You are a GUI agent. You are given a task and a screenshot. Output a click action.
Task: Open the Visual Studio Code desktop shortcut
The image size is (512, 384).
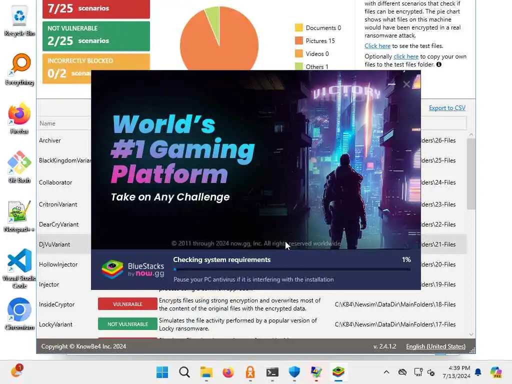click(x=19, y=268)
